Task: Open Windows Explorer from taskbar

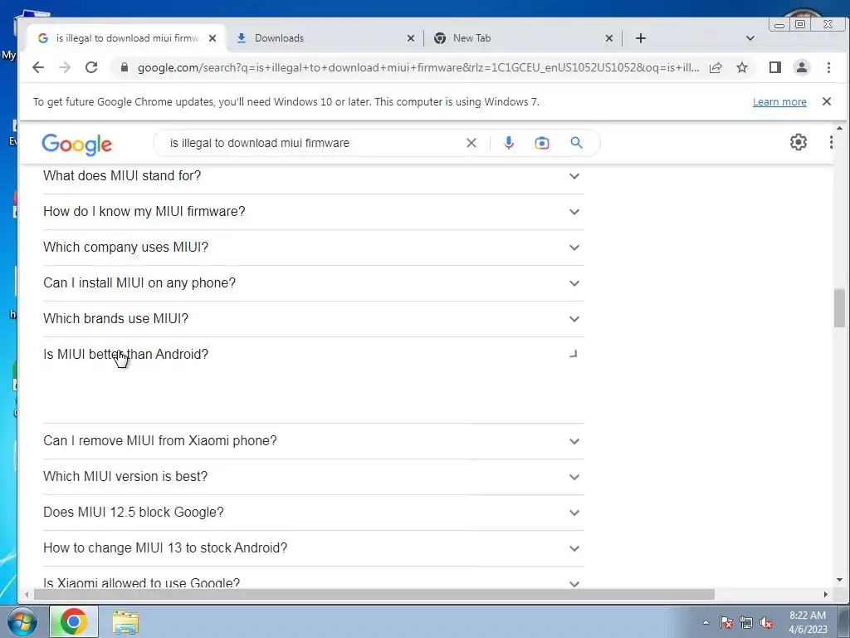Action: point(125,622)
